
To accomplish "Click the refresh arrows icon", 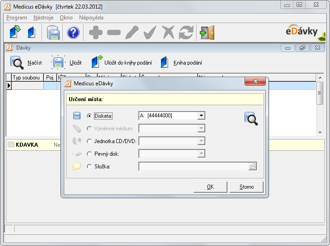I will pyautogui.click(x=186, y=32).
